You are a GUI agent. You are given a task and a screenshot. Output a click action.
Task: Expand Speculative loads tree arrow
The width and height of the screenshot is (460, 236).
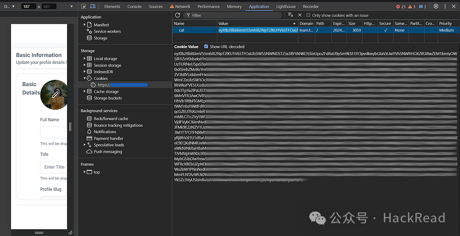[85, 145]
